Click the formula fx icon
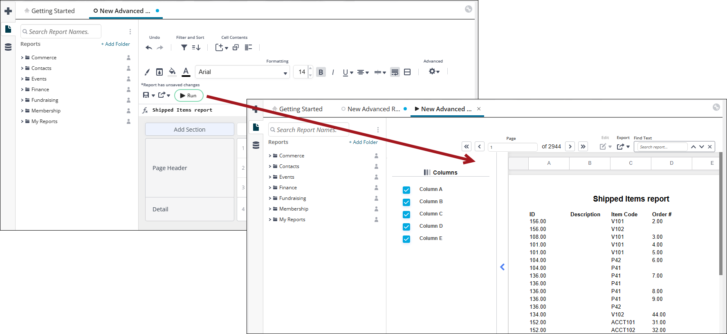727x334 pixels. (145, 110)
